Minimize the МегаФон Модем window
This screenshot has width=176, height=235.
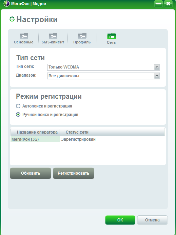tap(158, 4)
